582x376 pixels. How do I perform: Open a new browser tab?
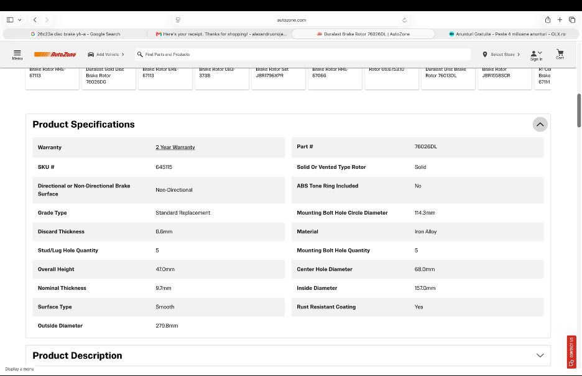pos(560,20)
